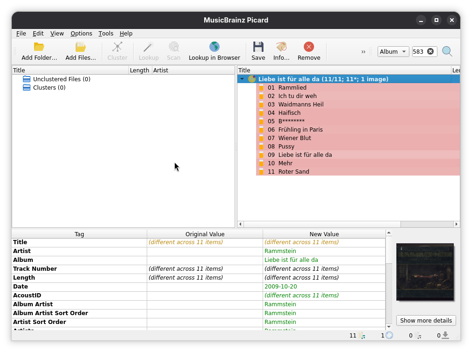The image size is (472, 352).
Task: Open the Options menu
Action: [x=81, y=34]
